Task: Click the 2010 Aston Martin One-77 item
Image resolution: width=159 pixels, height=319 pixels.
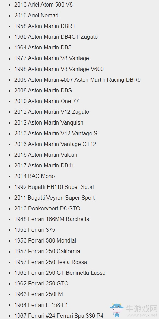Action: click(x=47, y=101)
